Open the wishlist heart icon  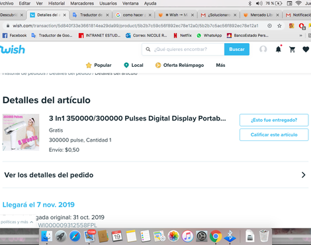point(306,49)
